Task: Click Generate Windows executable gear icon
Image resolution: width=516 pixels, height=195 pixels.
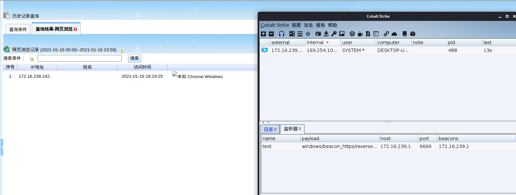Action: [352, 34]
